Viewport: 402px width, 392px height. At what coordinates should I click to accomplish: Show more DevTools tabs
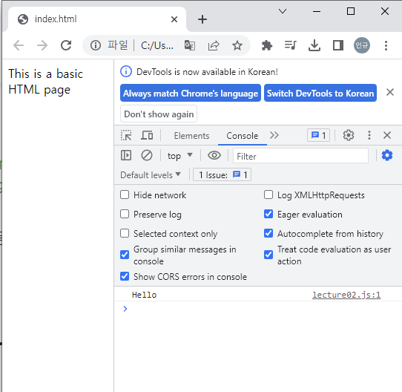pyautogui.click(x=274, y=135)
